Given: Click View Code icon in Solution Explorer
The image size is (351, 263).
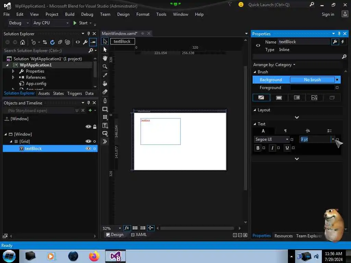Looking at the screenshot, I should pyautogui.click(x=78, y=42).
